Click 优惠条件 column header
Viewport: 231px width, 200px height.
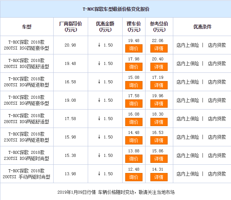point(202,27)
